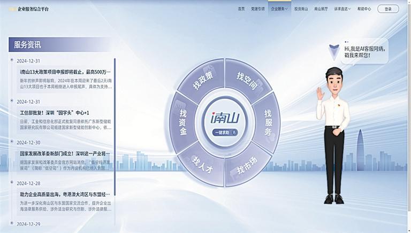Click the first 2024-12-31 timeline dot
The image size is (411, 233).
tap(12, 60)
